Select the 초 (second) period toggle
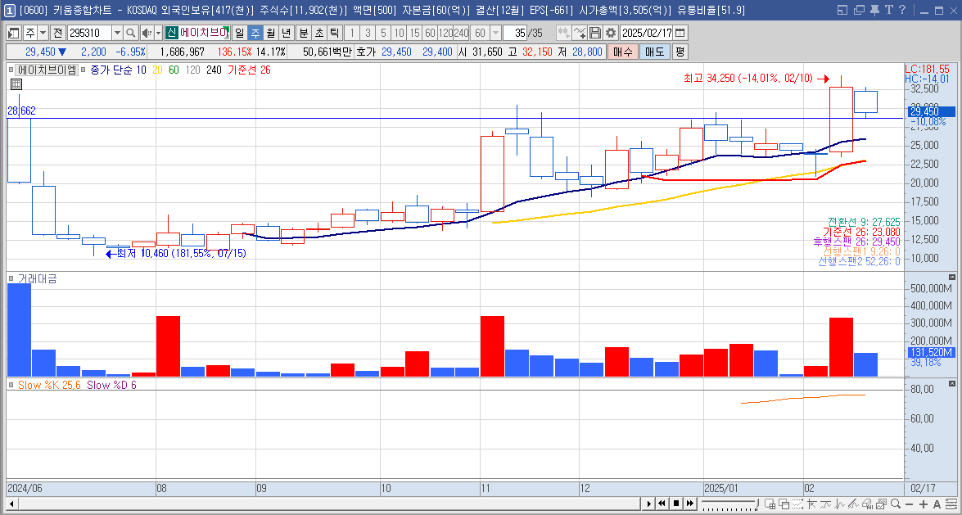 coord(319,33)
